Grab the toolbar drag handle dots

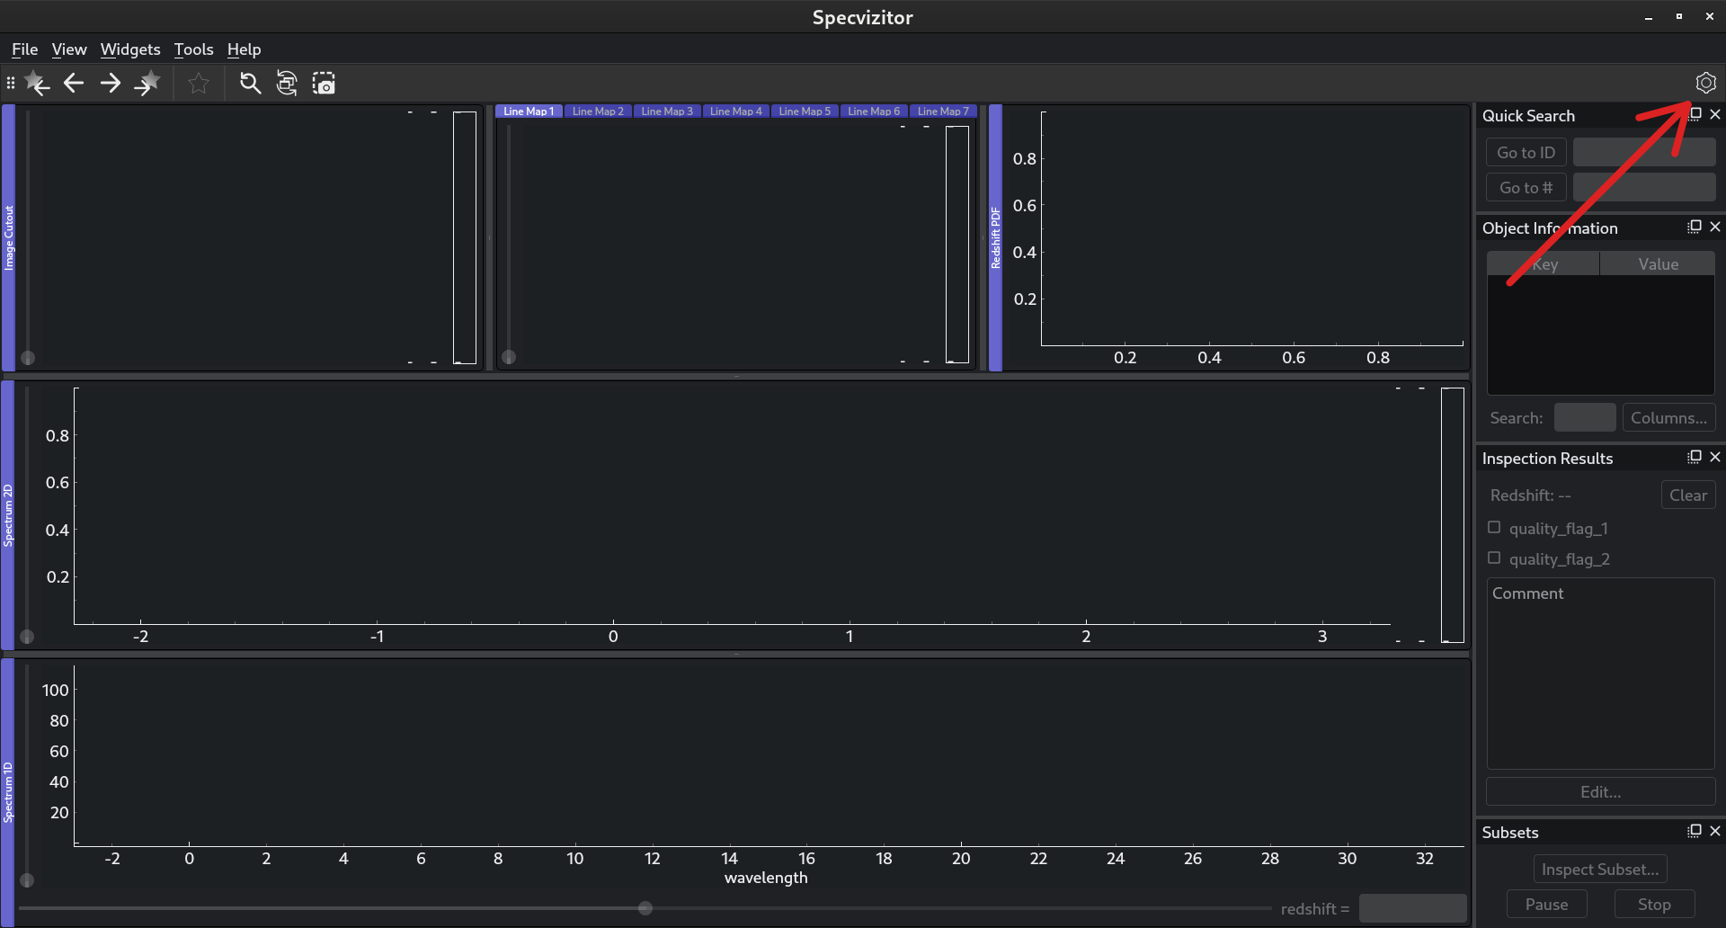tap(11, 84)
